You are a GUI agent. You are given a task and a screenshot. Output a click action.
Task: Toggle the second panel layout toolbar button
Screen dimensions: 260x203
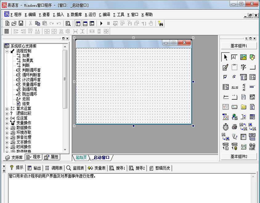click(x=85, y=23)
